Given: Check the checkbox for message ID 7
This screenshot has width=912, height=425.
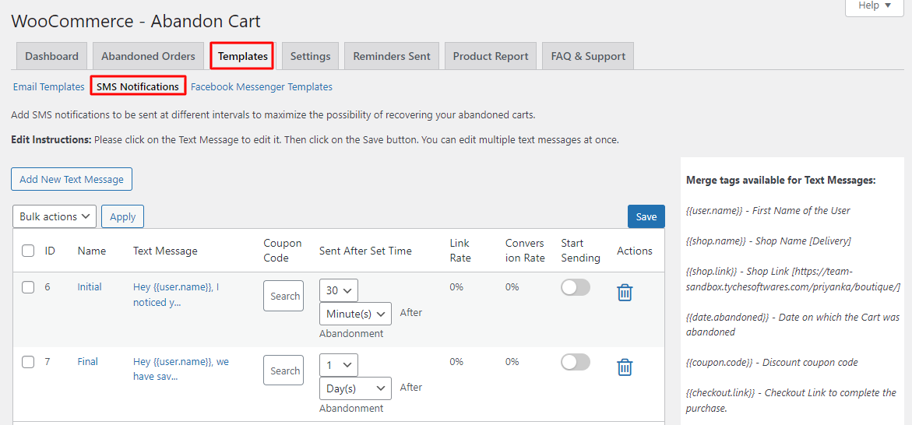Looking at the screenshot, I should (x=28, y=362).
